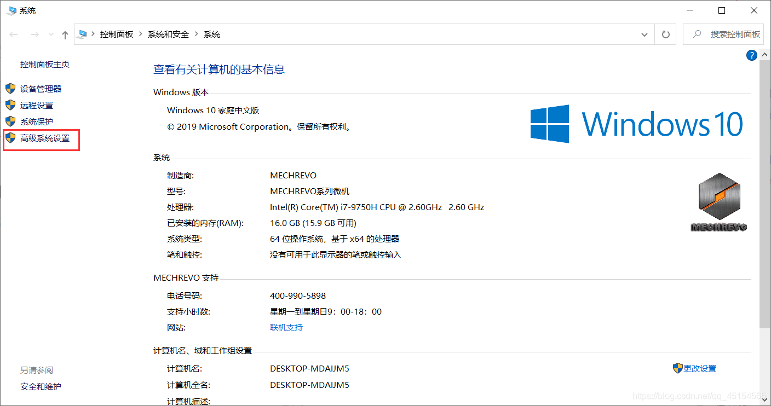Open help with the blue question mark
Viewport: 771px width, 406px height.
[x=752, y=55]
